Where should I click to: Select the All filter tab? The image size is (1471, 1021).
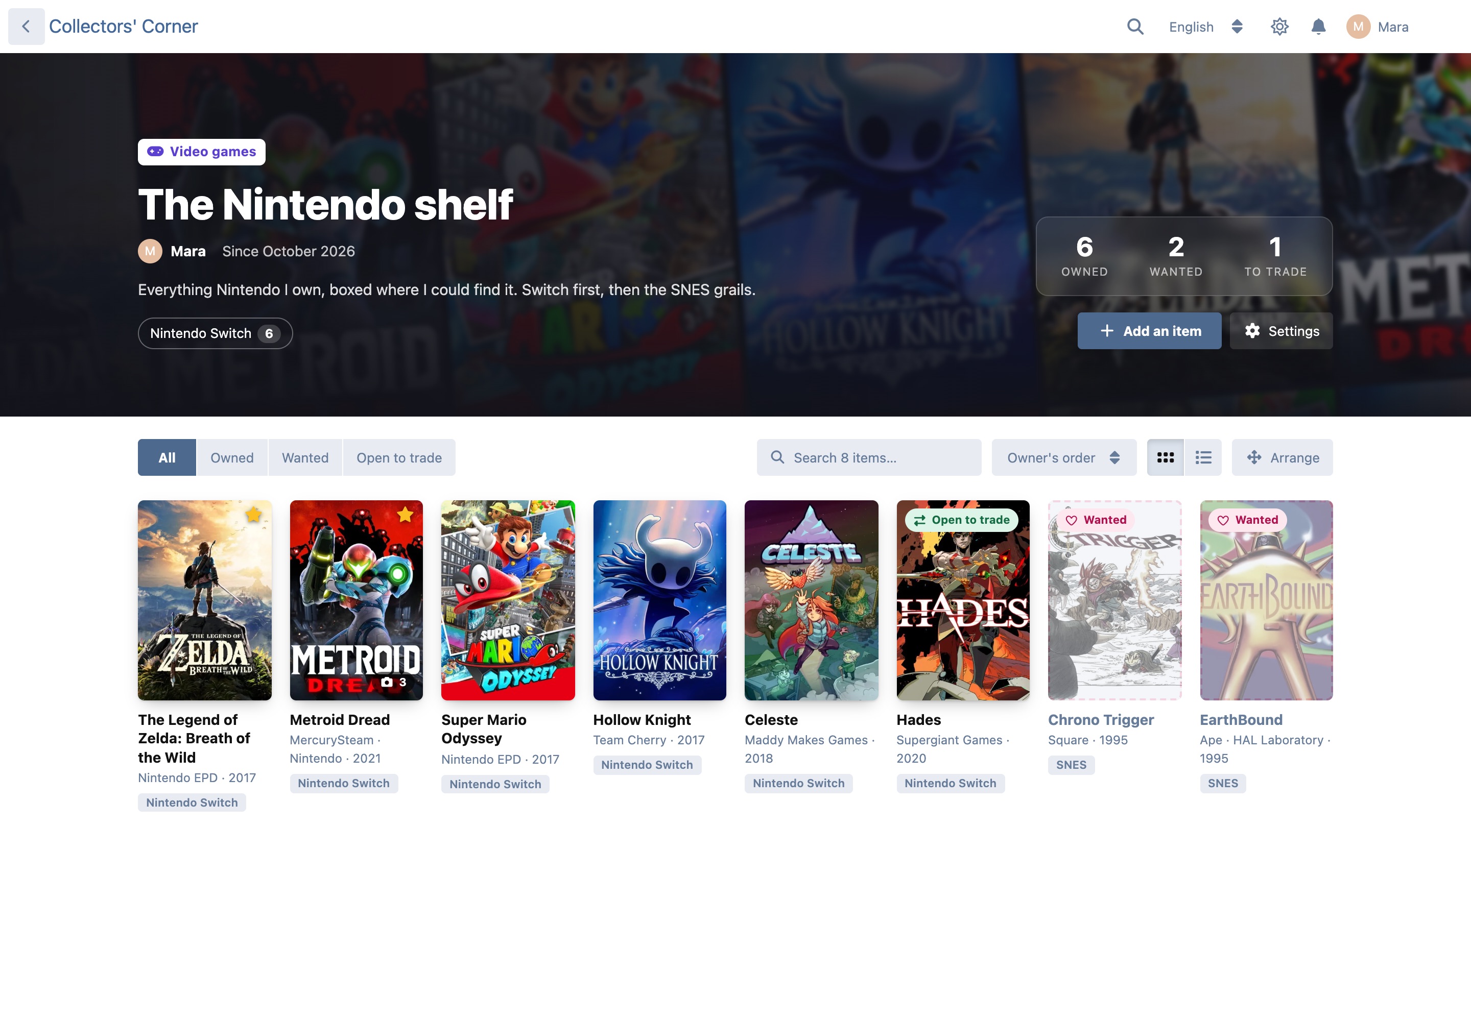coord(167,457)
